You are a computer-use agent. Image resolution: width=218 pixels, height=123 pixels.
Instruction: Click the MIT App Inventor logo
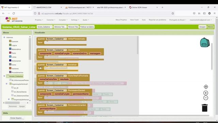[14, 19]
